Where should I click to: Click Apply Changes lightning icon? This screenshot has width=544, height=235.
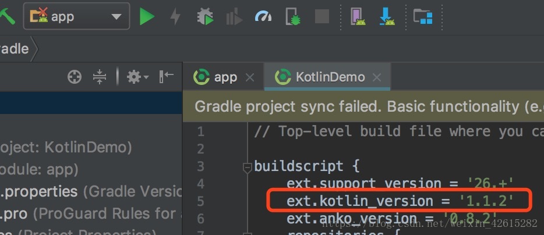tap(175, 17)
